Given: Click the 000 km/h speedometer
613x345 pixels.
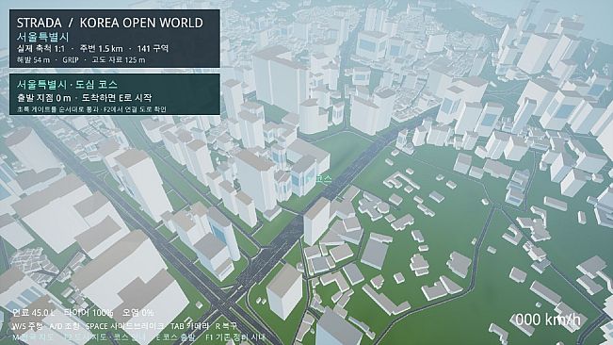Looking at the screenshot, I should coord(548,320).
